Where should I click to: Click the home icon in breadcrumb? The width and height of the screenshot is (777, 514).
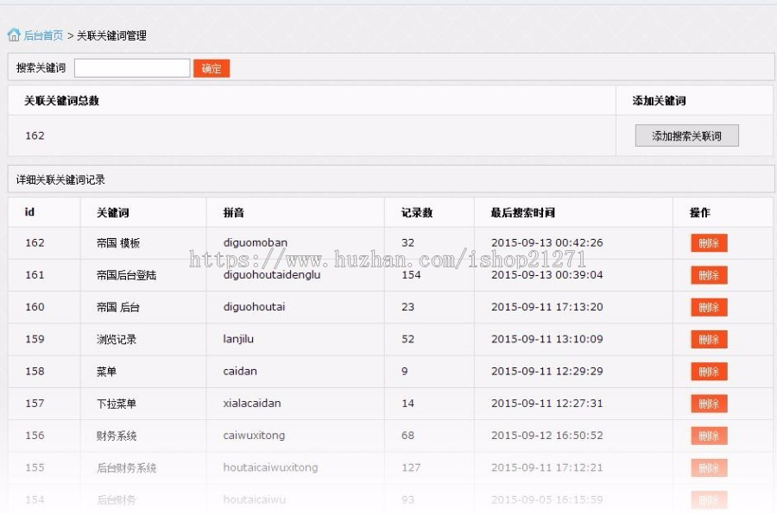click(x=14, y=34)
